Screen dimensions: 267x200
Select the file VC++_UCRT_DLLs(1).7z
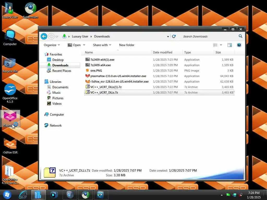point(159,87)
